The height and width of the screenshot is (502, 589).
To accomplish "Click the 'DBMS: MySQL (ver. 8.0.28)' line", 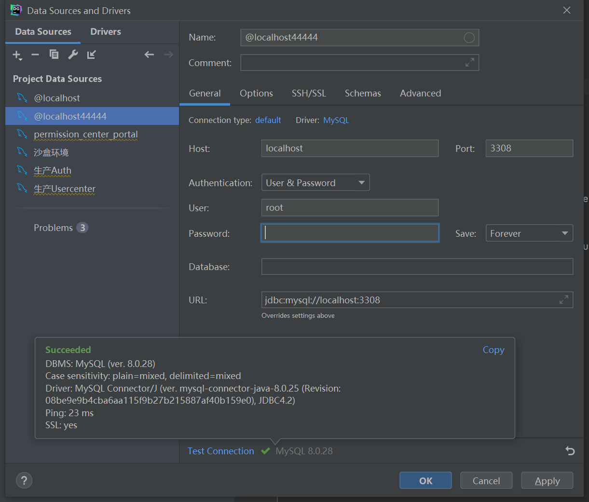I will pos(100,364).
